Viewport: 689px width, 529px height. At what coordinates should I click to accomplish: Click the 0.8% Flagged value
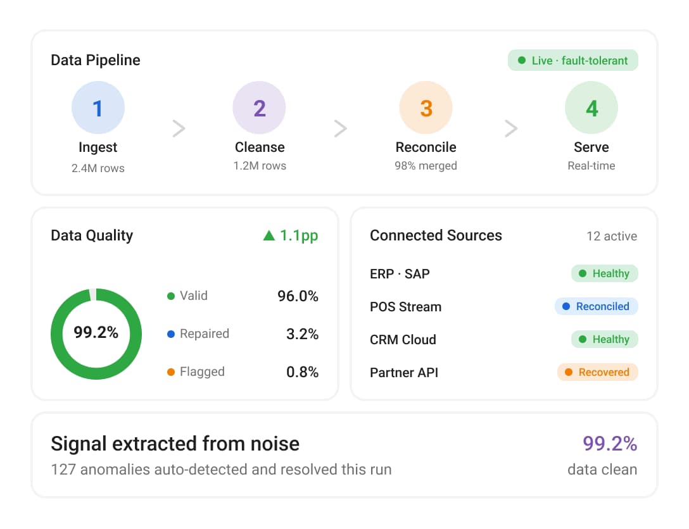302,372
